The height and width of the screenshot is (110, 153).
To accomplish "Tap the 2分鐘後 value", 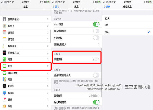I will click(x=93, y=96).
